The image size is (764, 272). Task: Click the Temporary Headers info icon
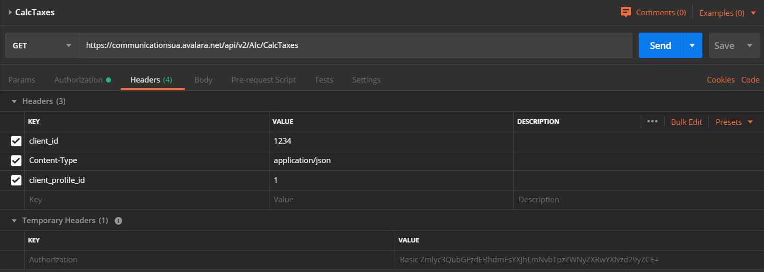pos(118,221)
